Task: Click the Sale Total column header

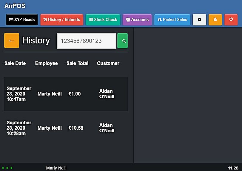Action: [78, 63]
